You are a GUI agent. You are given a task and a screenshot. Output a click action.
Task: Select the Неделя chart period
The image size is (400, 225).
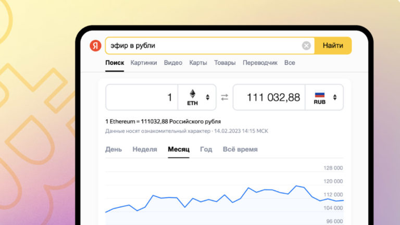[145, 149]
